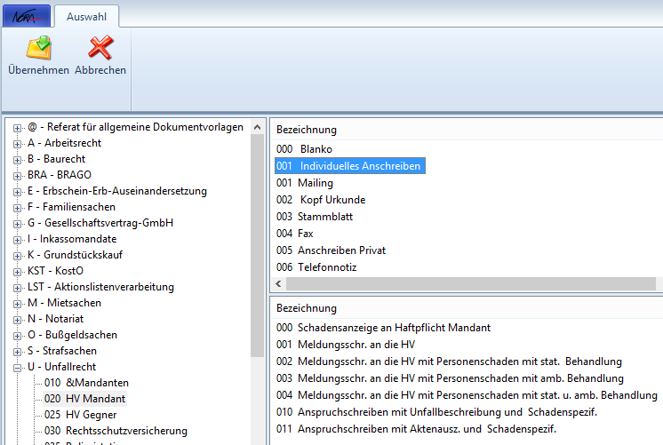Expand the F - Familiensachen node
663x445 pixels.
[x=17, y=207]
